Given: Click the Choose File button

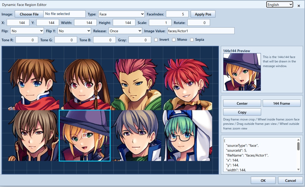Looking at the screenshot, I should [x=29, y=14].
